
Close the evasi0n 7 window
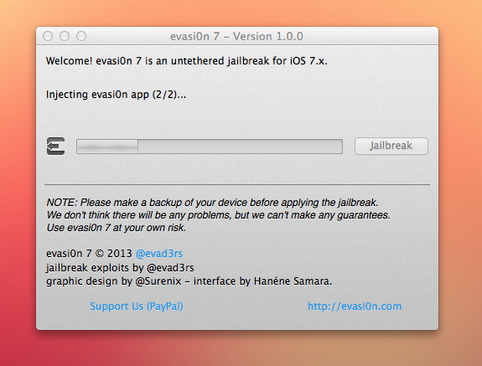point(48,36)
